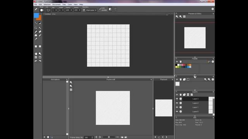Select the color replacer tool
Viewport: 248px width, 139px height.
click(x=40, y=35)
